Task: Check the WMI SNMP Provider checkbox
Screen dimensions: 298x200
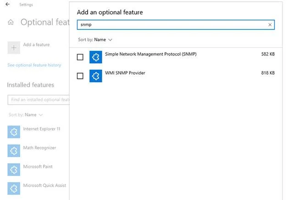Action: click(x=80, y=76)
